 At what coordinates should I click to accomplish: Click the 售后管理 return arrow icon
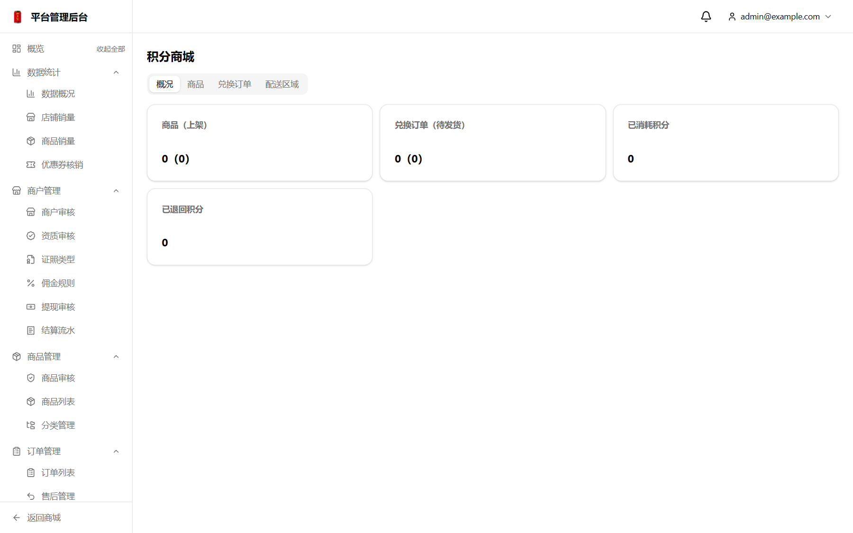click(x=31, y=496)
